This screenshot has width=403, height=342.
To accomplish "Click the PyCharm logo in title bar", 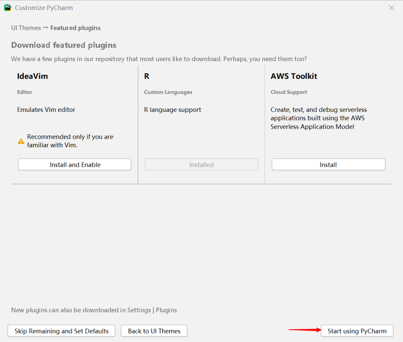I will click(8, 8).
